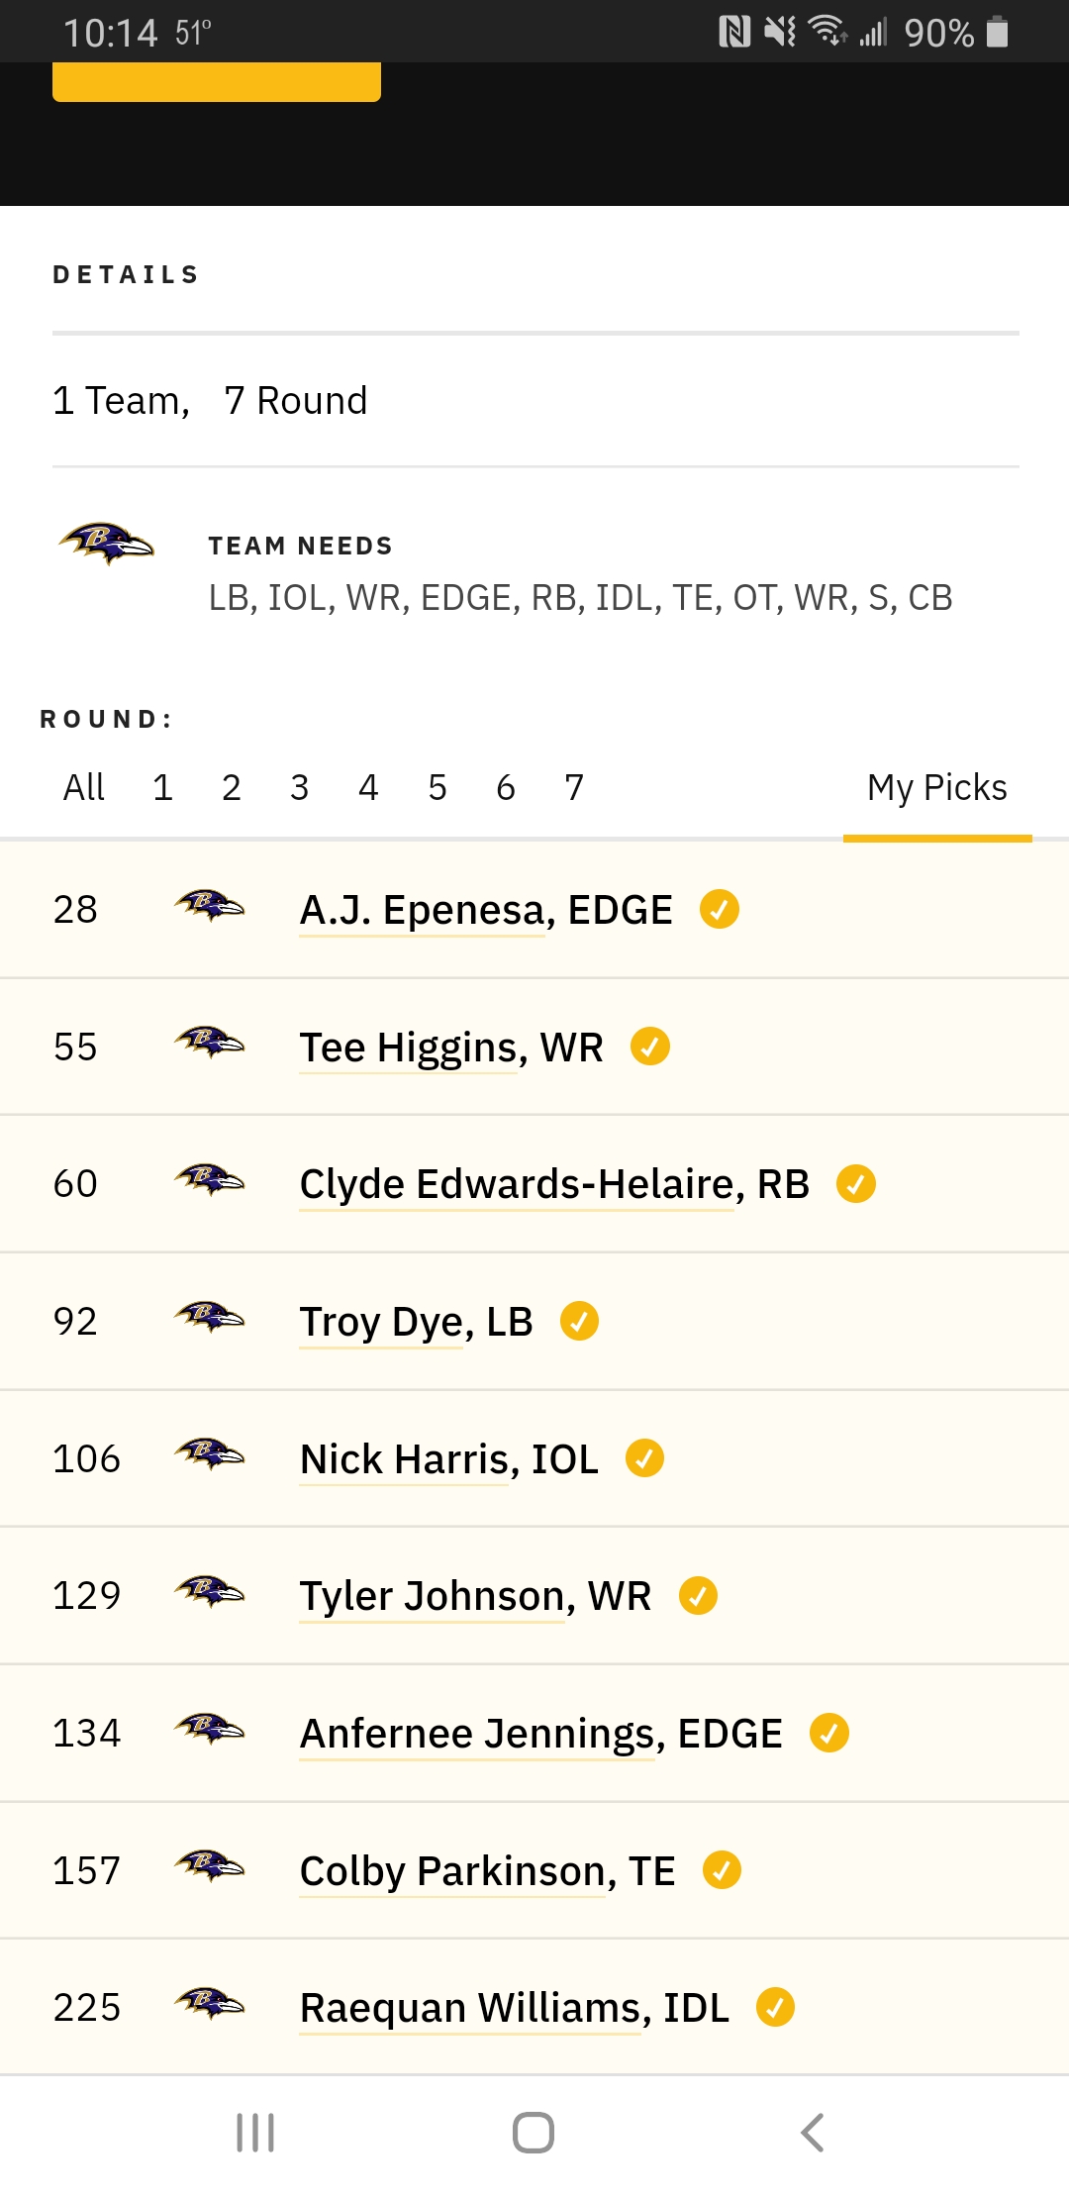Tap the Ravens logo on pick 92
1069x2198 pixels.
(x=209, y=1318)
